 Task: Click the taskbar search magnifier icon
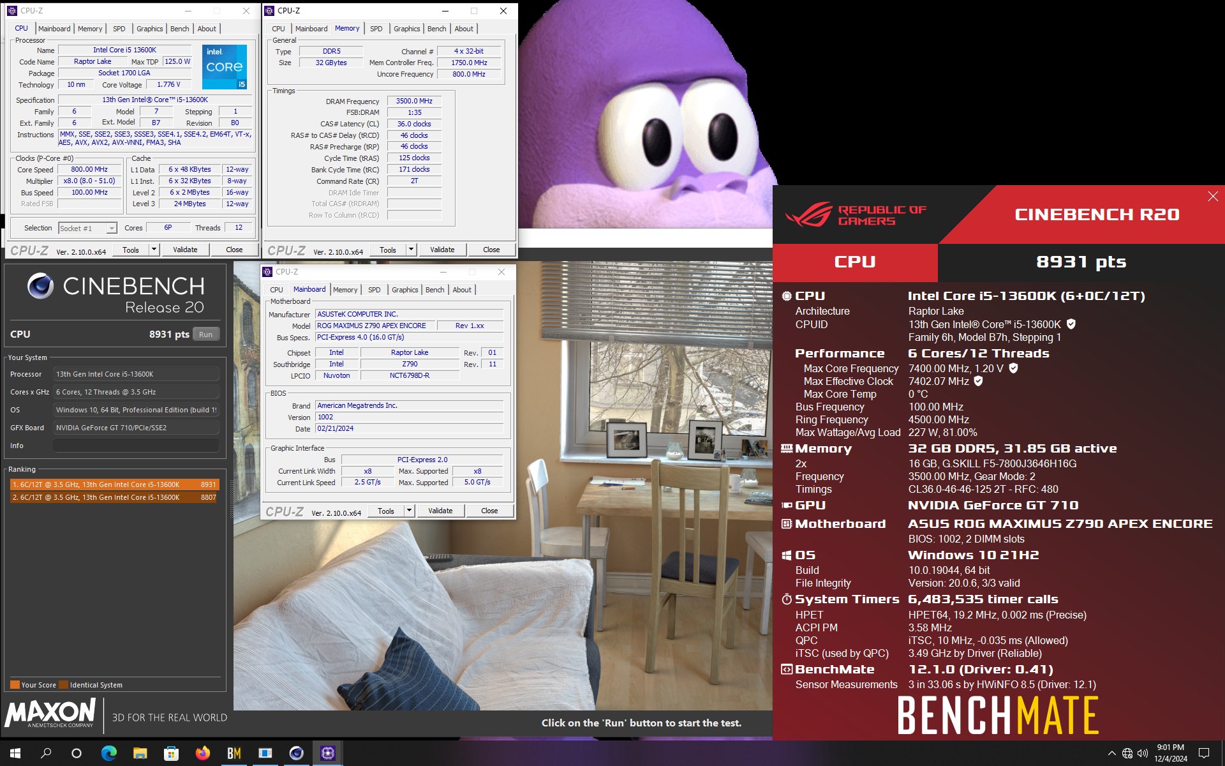(x=46, y=753)
